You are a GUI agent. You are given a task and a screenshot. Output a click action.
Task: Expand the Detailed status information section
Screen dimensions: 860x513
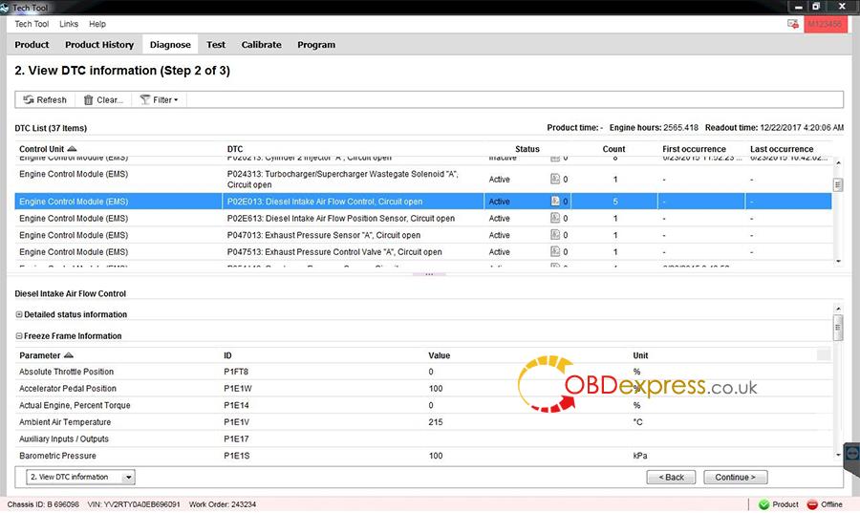[19, 314]
